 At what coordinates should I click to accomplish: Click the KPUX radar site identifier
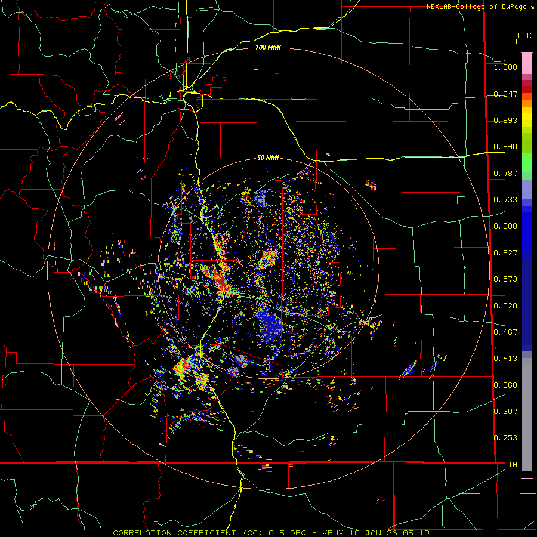click(334, 533)
